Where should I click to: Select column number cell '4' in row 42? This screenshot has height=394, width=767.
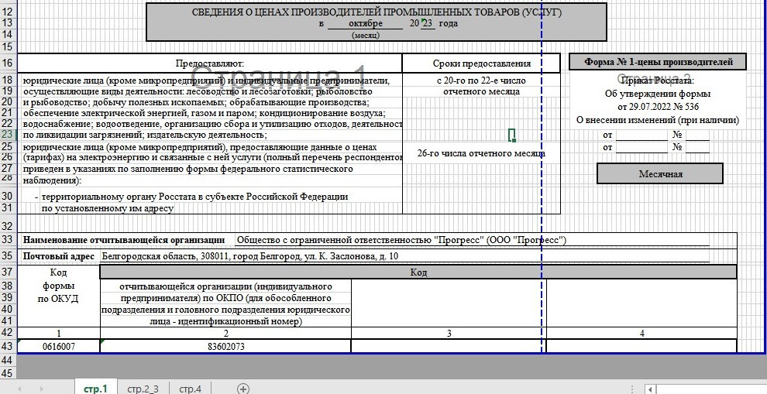641,334
